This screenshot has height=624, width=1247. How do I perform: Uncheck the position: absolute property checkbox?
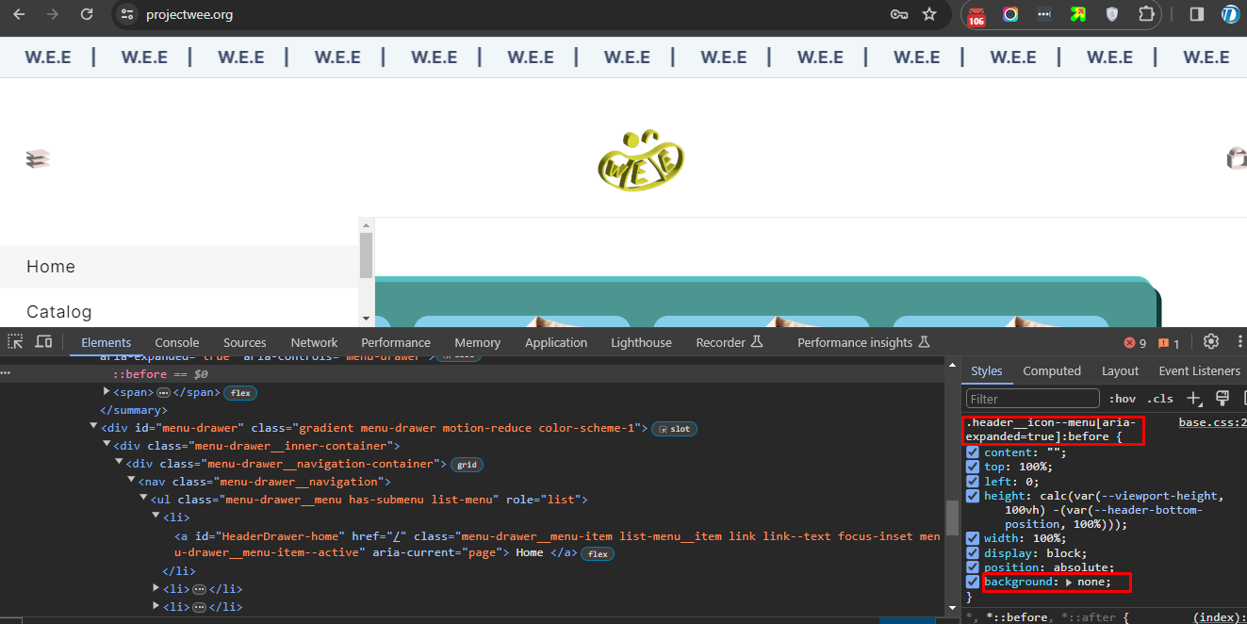coord(973,567)
